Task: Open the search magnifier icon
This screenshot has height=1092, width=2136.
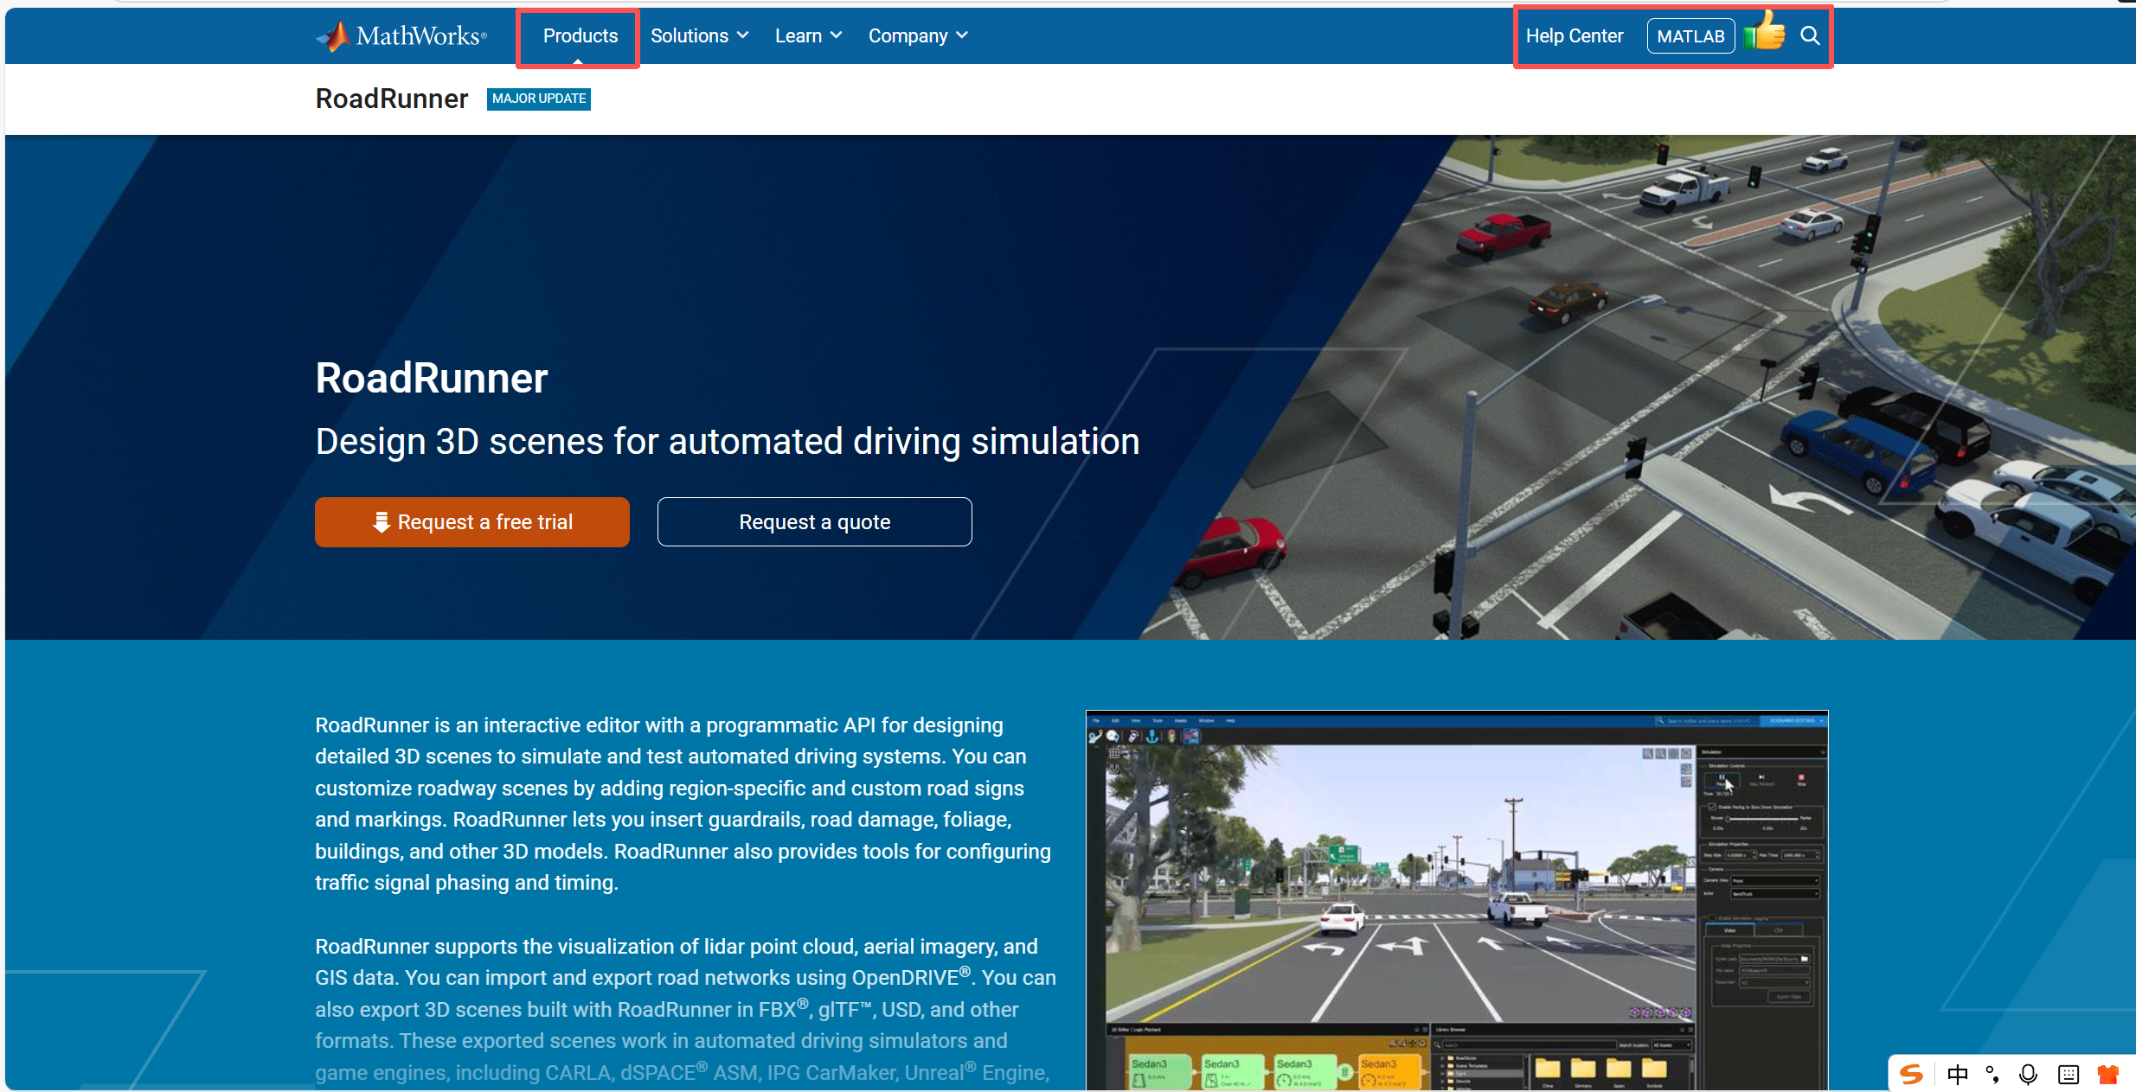Action: coord(1810,36)
